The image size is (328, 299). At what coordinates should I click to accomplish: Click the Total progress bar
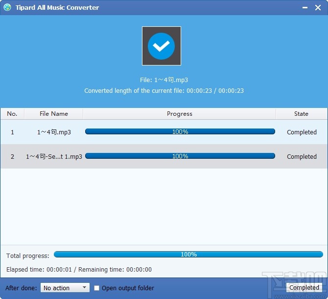point(188,255)
